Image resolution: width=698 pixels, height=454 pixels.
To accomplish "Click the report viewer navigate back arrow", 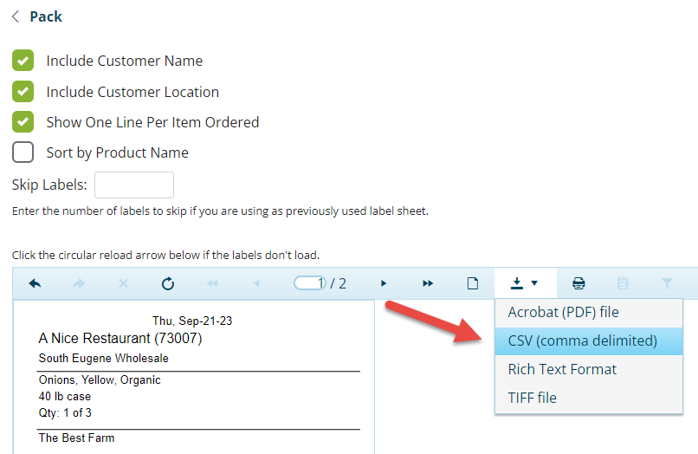I will [35, 283].
